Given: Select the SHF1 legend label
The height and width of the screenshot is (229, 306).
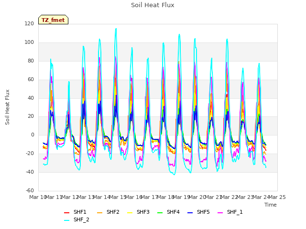Looking at the screenshot, I should (x=80, y=212).
